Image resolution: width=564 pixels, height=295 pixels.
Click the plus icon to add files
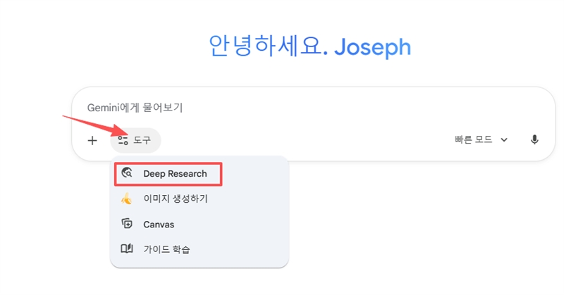pyautogui.click(x=92, y=140)
